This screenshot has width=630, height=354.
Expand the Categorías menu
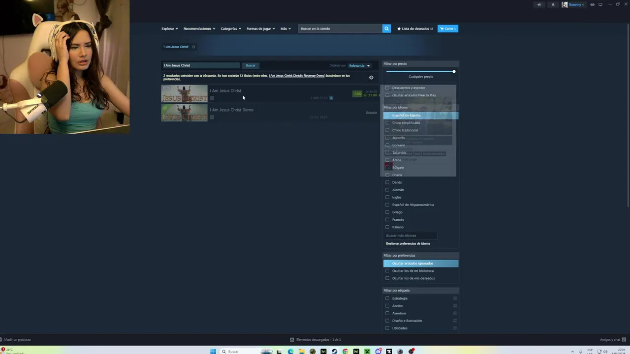pyautogui.click(x=231, y=29)
